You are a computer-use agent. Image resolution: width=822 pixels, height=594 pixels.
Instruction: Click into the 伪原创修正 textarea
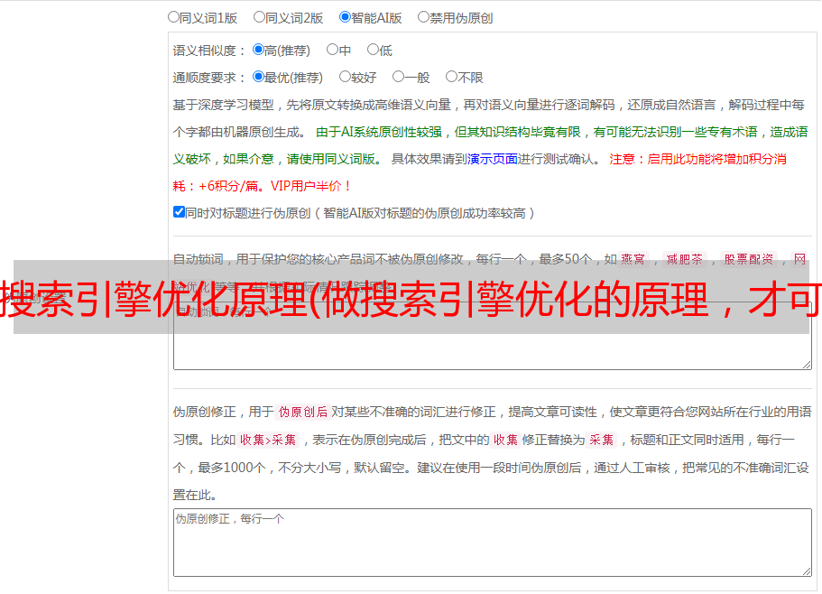click(x=493, y=543)
